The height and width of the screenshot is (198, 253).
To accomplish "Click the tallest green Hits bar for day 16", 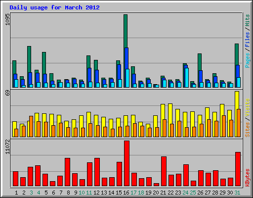I will pyautogui.click(x=126, y=31).
